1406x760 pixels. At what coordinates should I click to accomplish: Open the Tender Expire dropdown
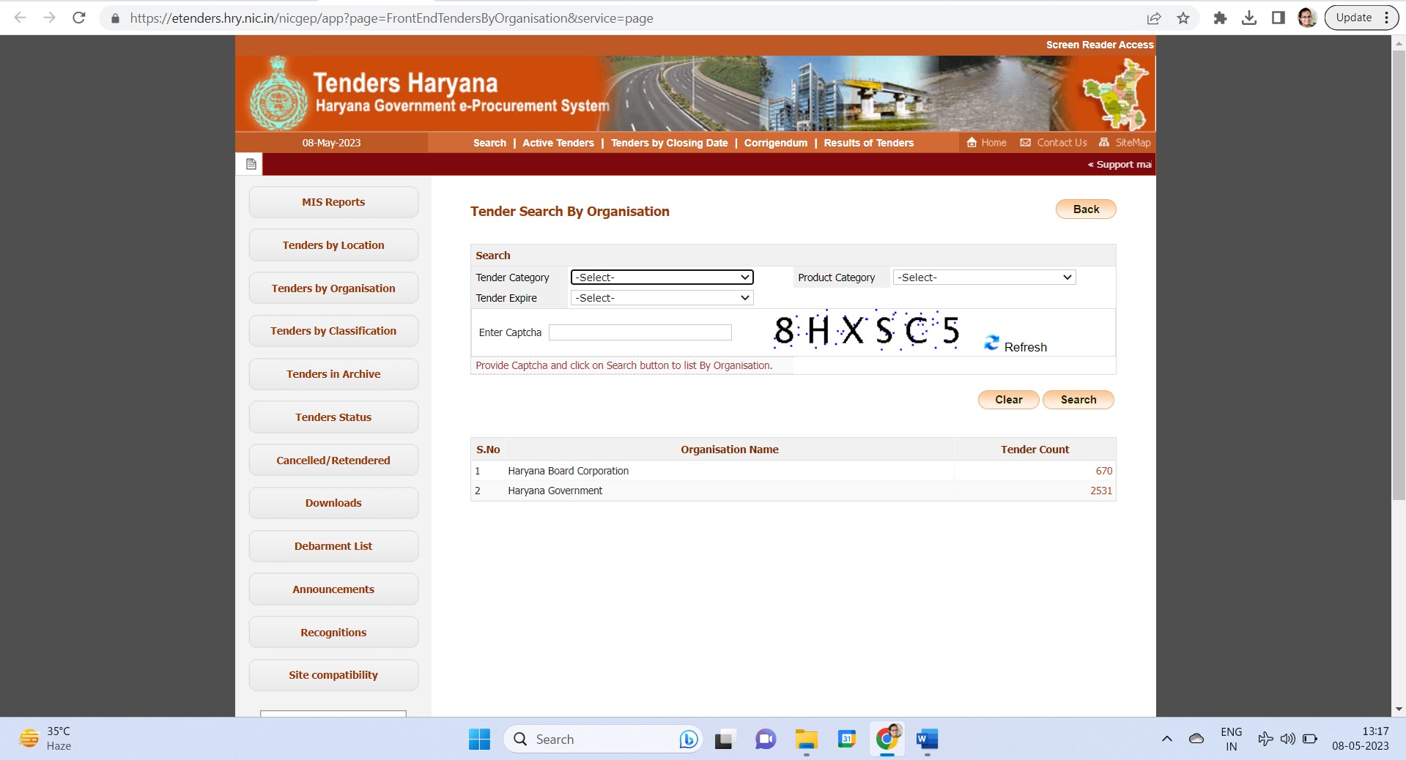click(x=662, y=298)
